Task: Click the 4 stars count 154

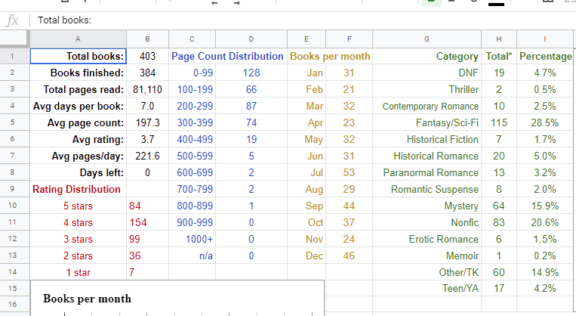Action: pyautogui.click(x=147, y=222)
